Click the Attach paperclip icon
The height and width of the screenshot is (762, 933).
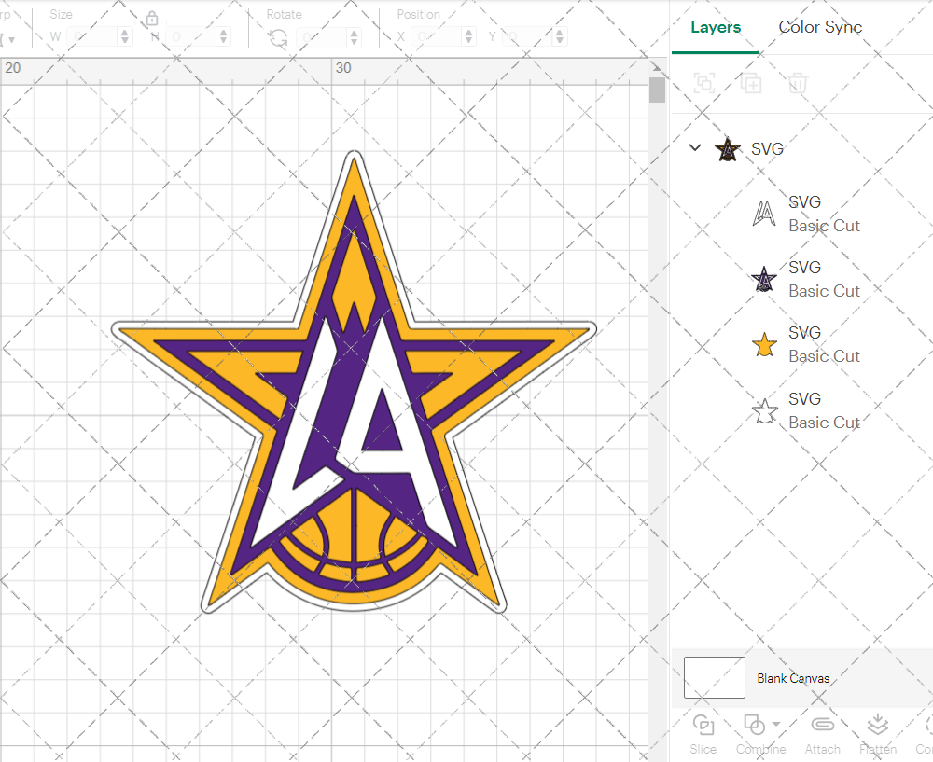[x=822, y=725]
